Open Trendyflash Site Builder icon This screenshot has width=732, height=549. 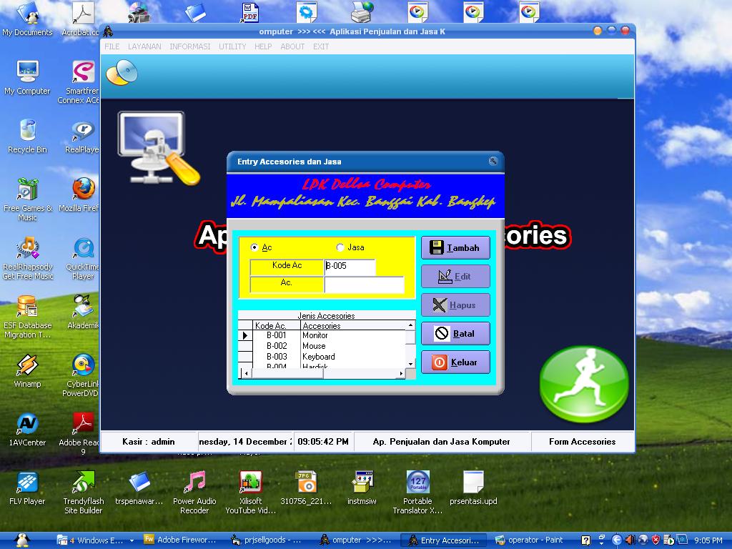84,493
